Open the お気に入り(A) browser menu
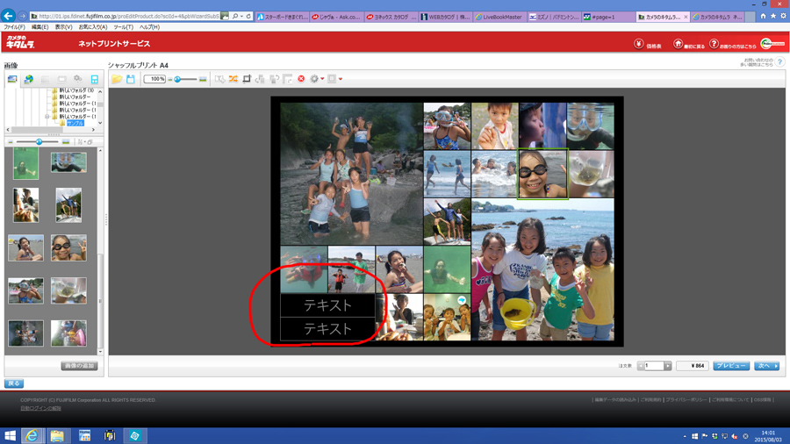790x444 pixels. tap(93, 27)
